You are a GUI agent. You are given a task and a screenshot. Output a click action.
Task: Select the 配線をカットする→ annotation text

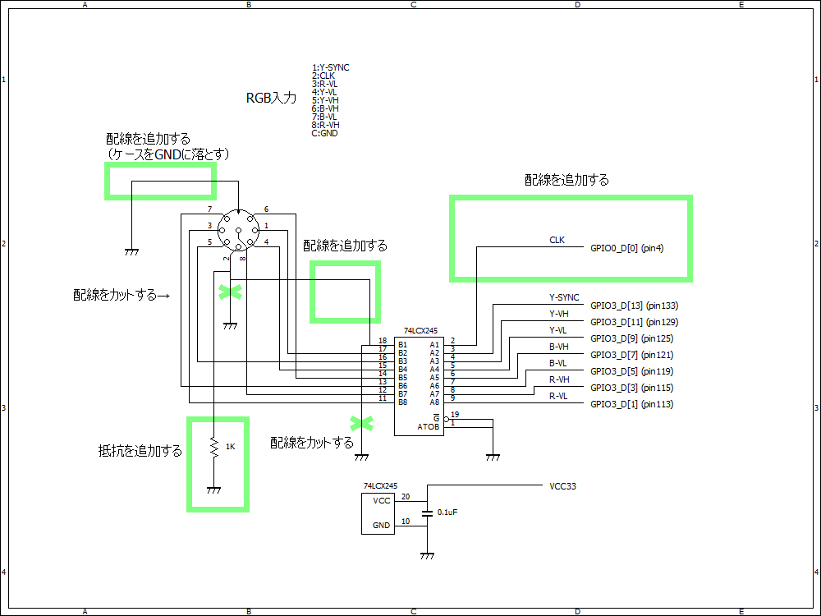pyautogui.click(x=121, y=295)
